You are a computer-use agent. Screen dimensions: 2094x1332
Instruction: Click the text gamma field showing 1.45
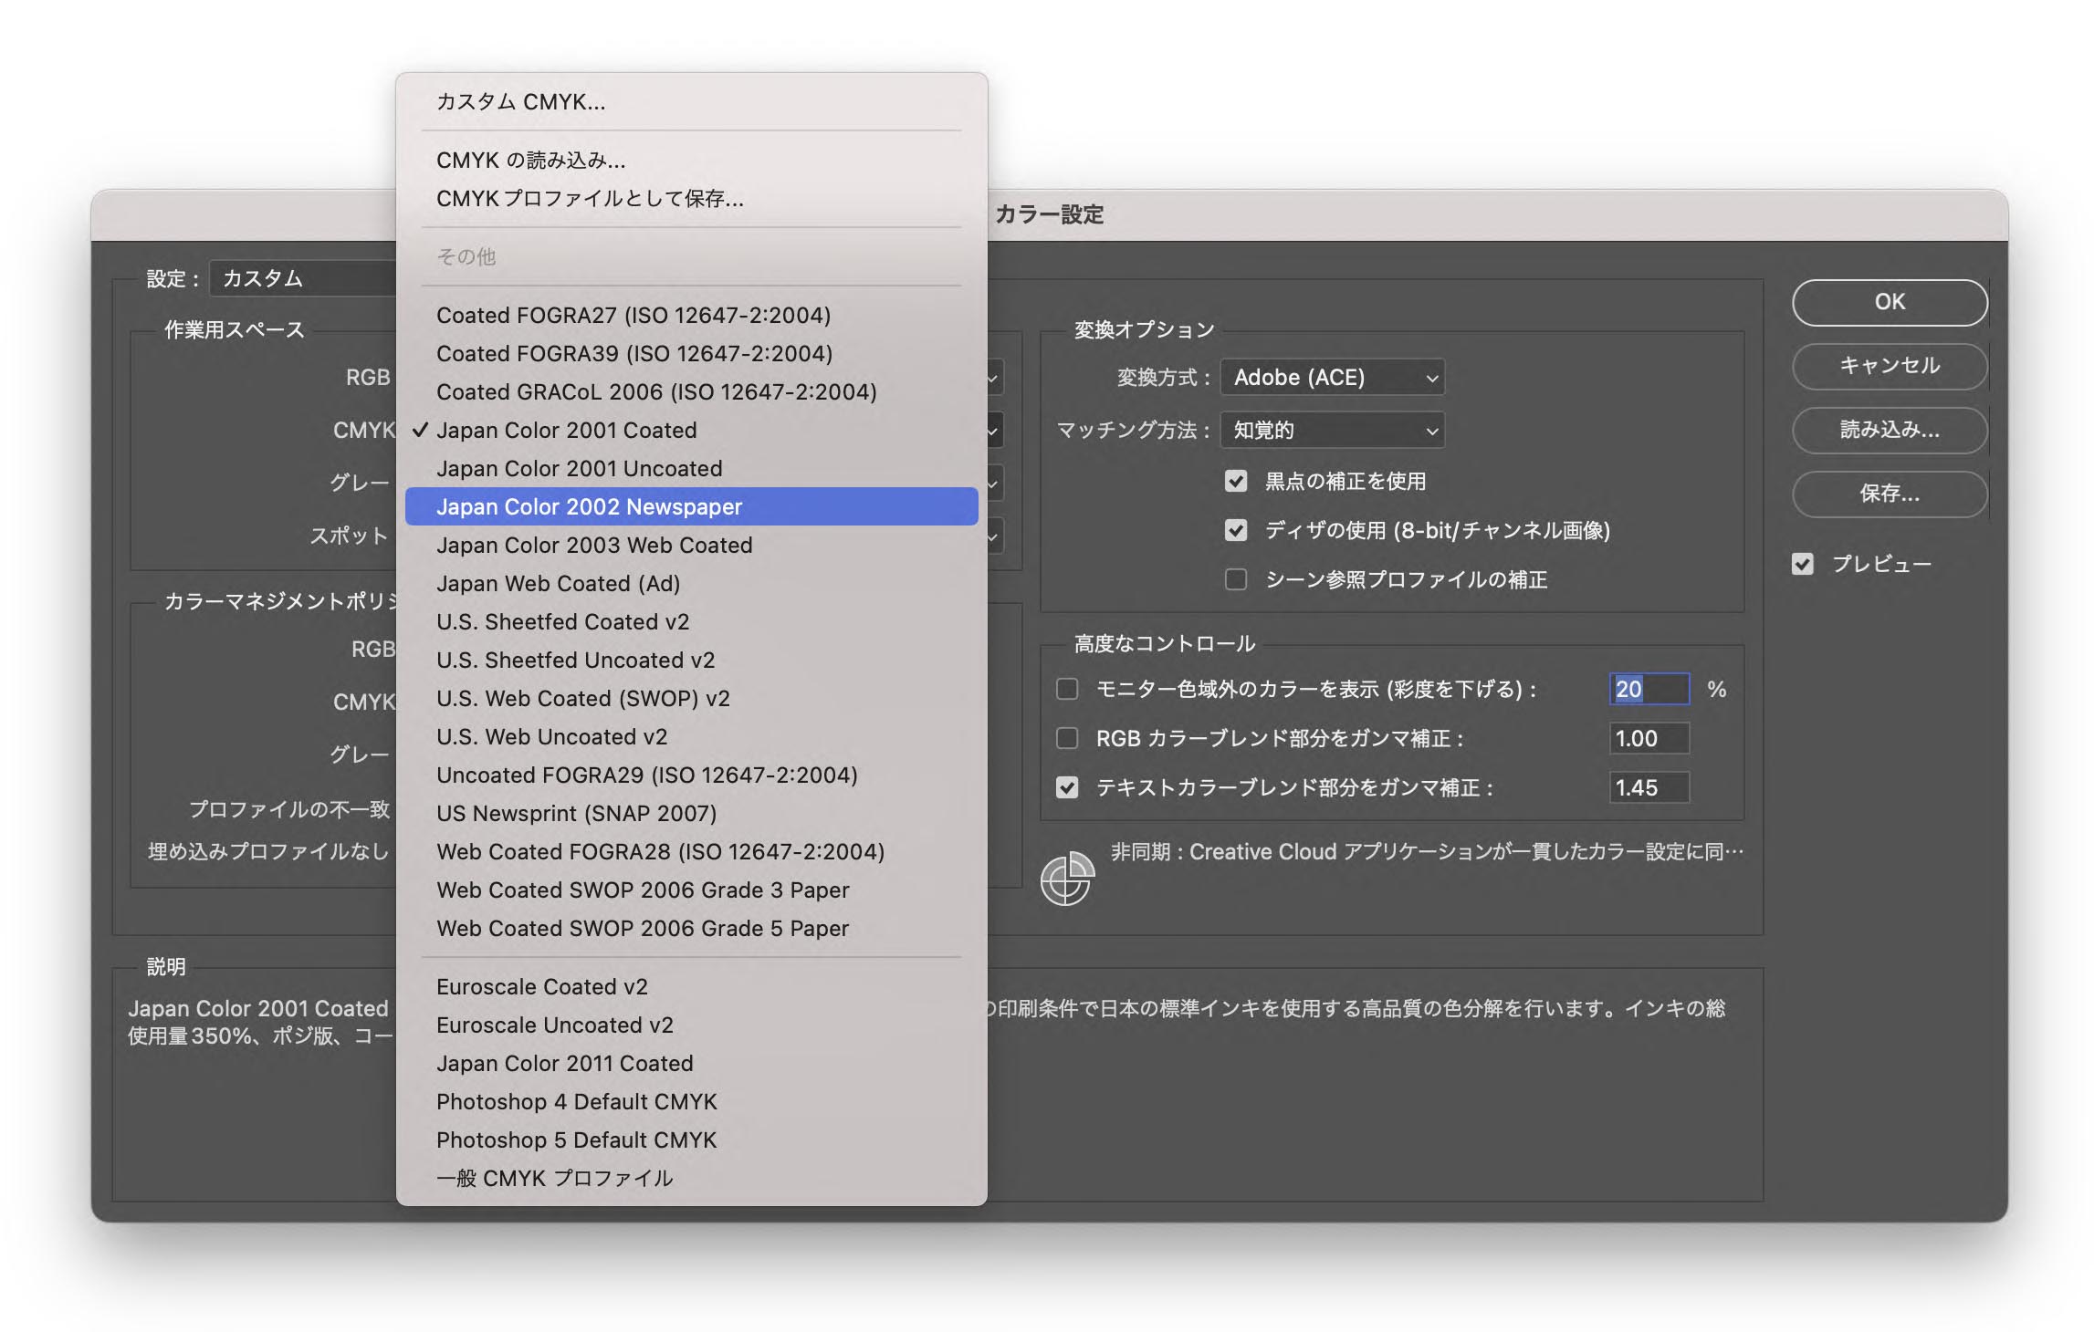click(1649, 787)
